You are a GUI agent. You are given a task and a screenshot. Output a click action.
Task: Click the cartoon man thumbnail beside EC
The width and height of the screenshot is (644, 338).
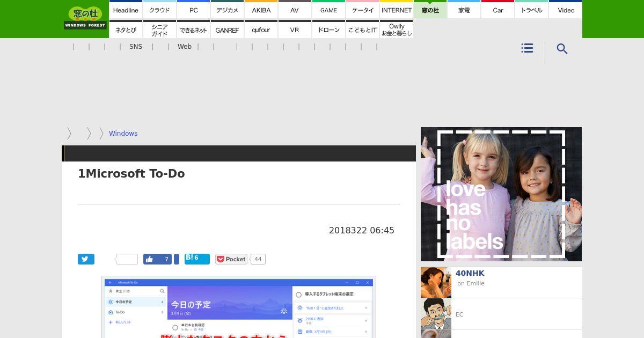coord(436,314)
